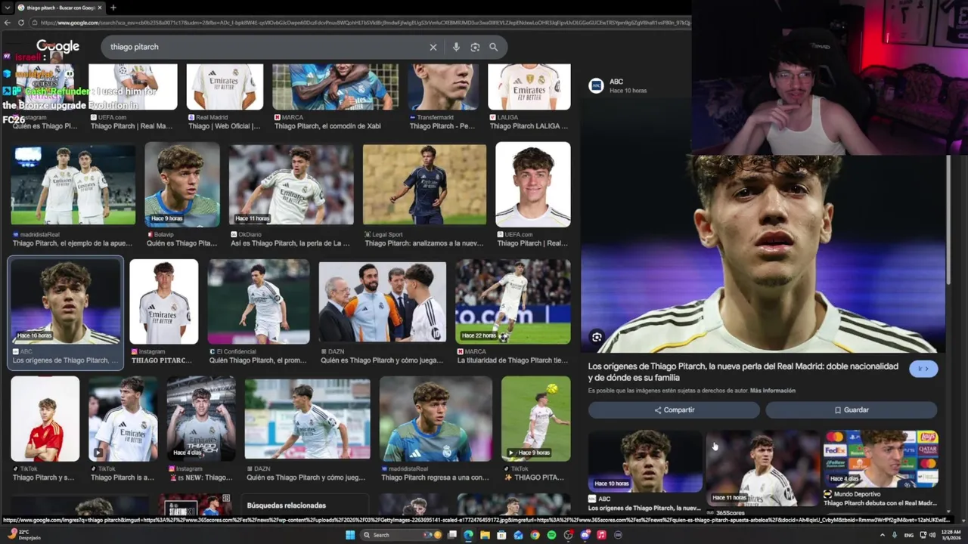Click the 'Búsquedas relacionadas' card
Viewport: 968px width, 544px height.
click(x=306, y=505)
